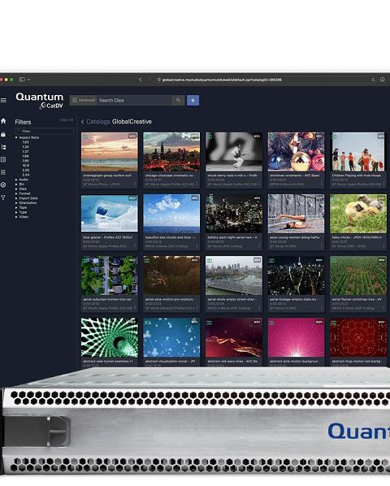The height and width of the screenshot is (486, 390).
Task: Open chuck-berry-rock-n-roll clip thumbnail
Action: [234, 151]
